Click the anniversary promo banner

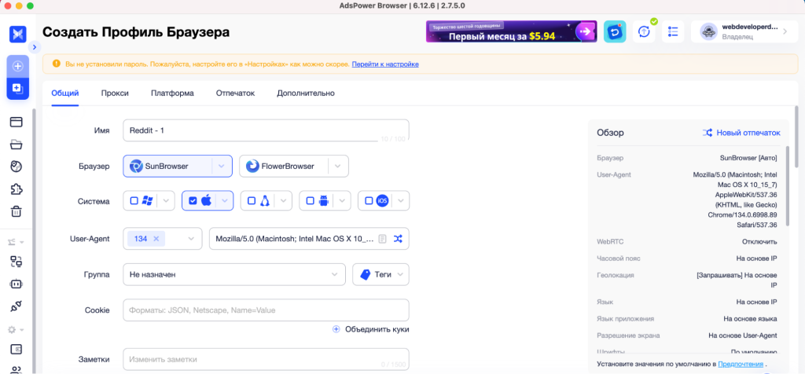[x=511, y=31]
